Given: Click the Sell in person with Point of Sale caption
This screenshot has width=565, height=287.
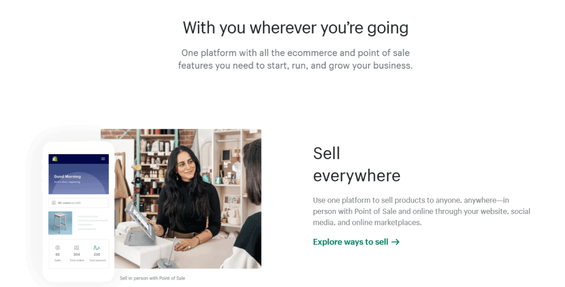Looking at the screenshot, I should (153, 278).
